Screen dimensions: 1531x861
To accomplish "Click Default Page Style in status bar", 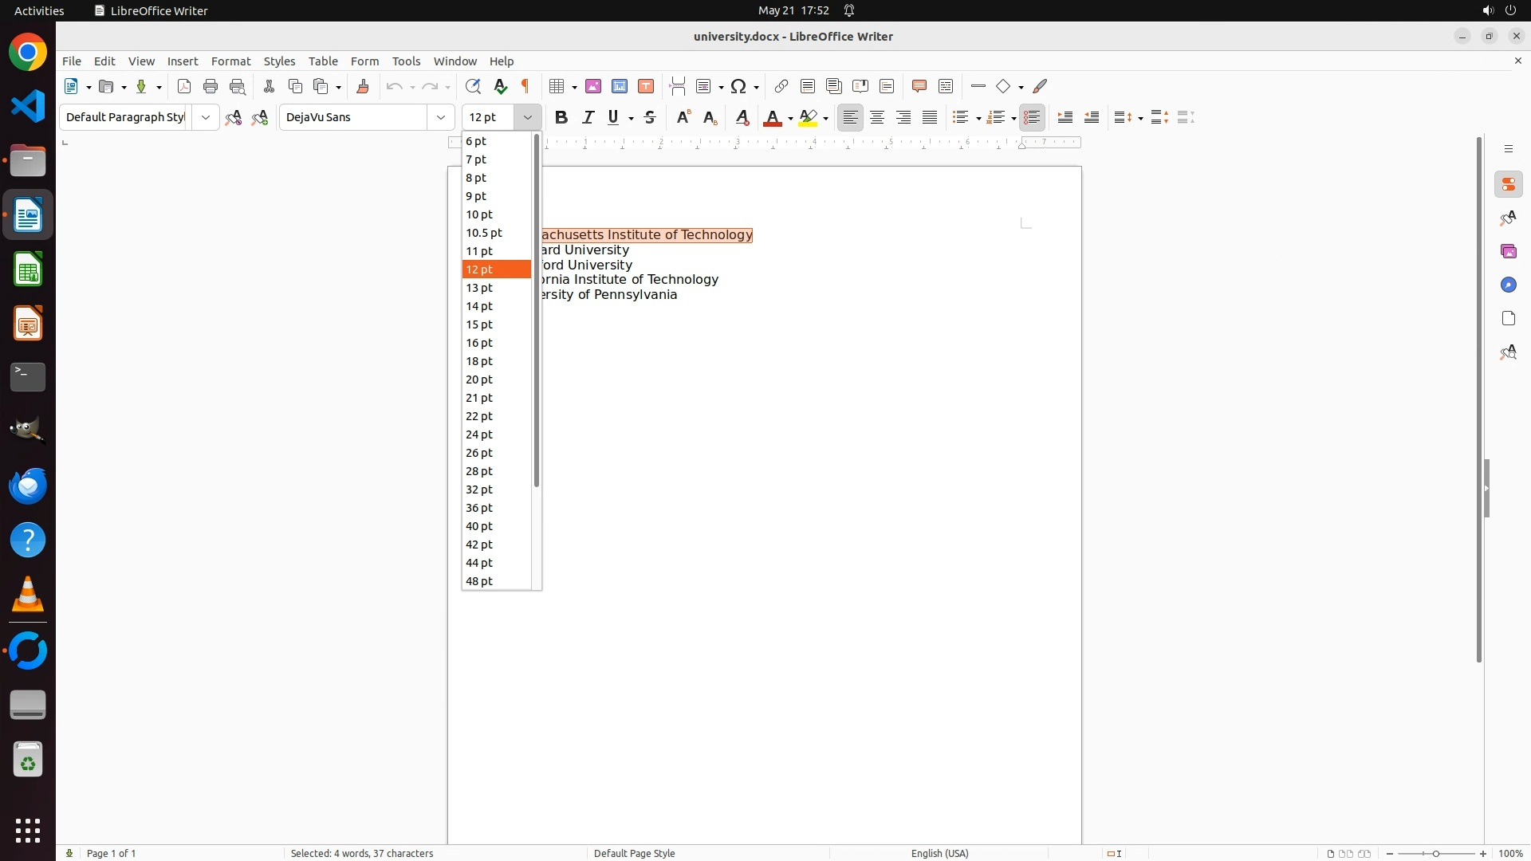I will (x=634, y=853).
